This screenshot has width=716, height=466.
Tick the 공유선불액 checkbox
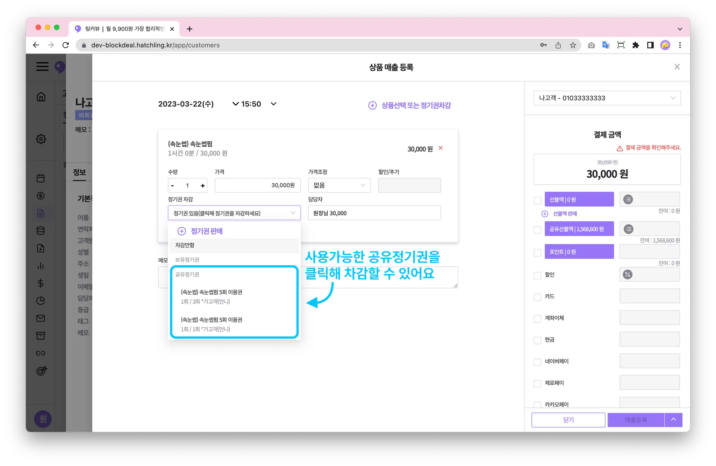[x=537, y=230]
